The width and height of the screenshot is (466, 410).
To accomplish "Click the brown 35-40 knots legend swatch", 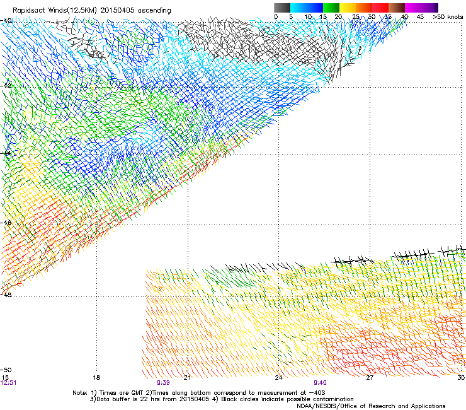I will (397, 8).
